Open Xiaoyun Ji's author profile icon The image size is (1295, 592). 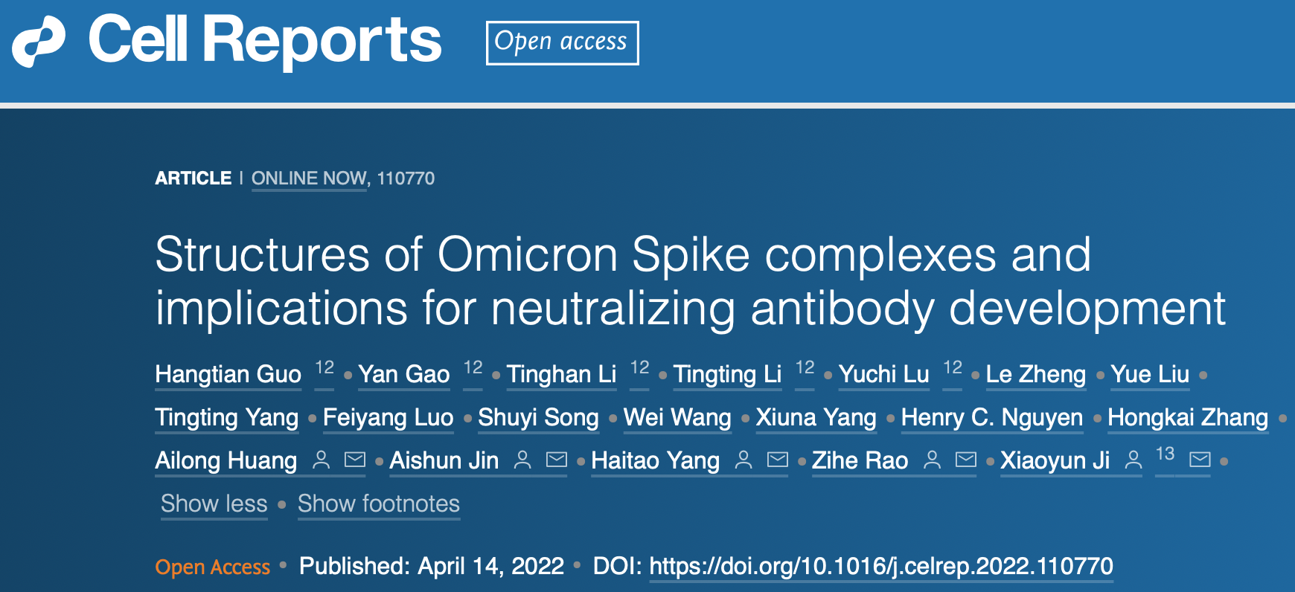[1133, 460]
